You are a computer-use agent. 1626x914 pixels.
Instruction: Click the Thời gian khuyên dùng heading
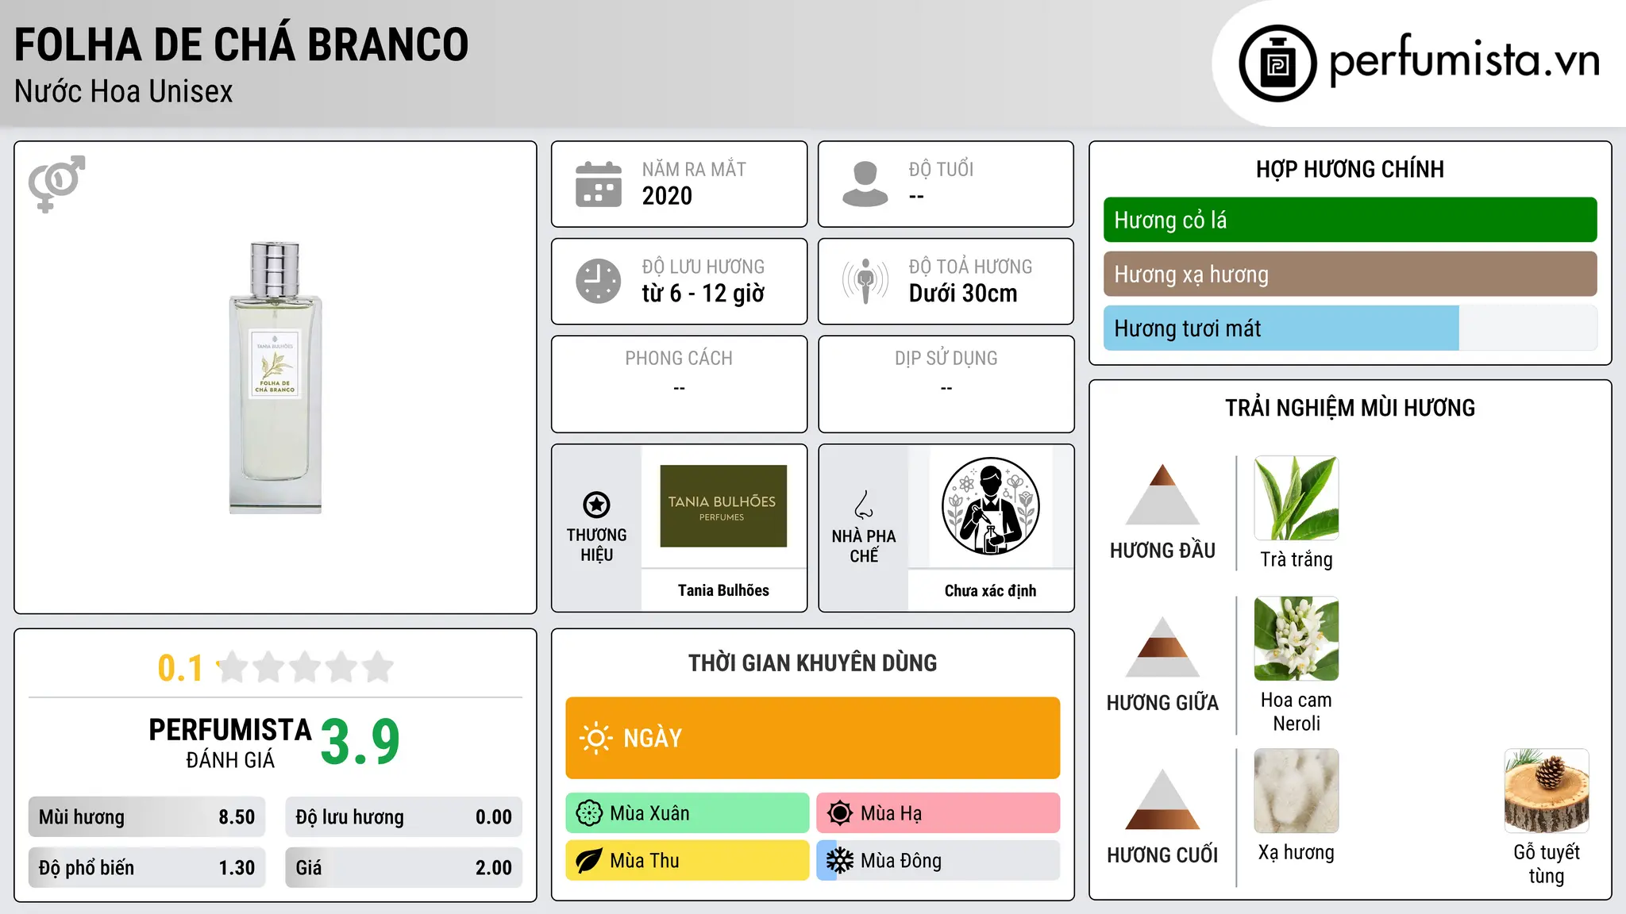(x=812, y=662)
